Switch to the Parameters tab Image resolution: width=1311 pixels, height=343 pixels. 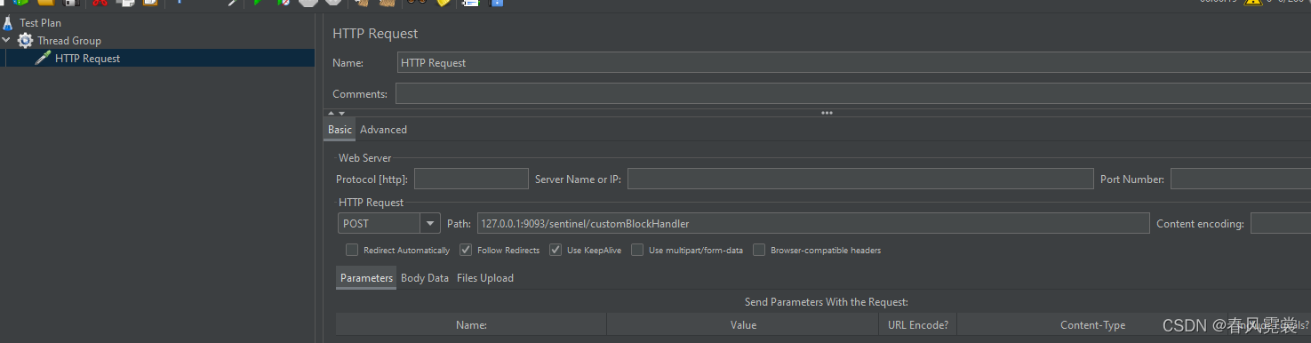[x=366, y=278]
